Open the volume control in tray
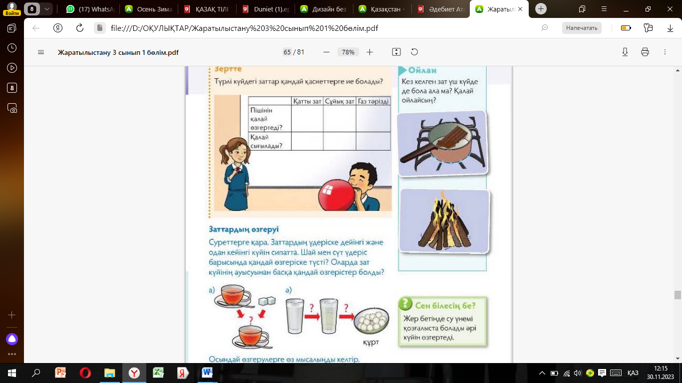 [x=578, y=373]
